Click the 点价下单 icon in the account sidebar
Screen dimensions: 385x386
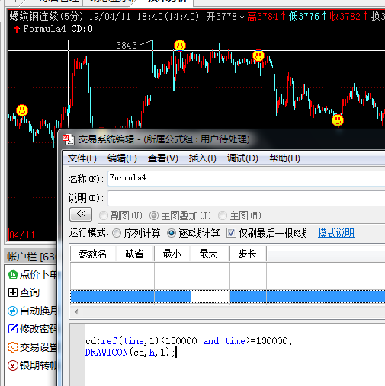13,275
